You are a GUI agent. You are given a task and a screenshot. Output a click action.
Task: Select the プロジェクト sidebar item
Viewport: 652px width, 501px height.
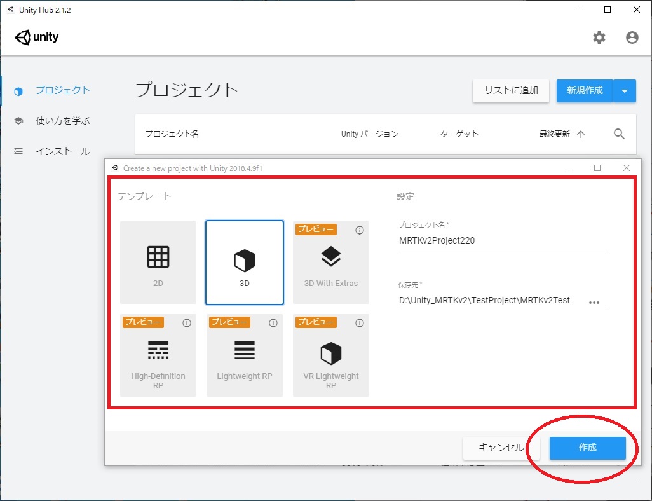pyautogui.click(x=63, y=90)
